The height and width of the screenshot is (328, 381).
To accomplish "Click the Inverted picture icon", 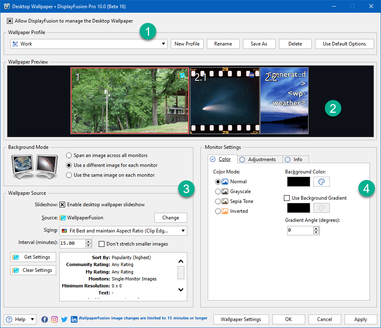I will [225, 211].
